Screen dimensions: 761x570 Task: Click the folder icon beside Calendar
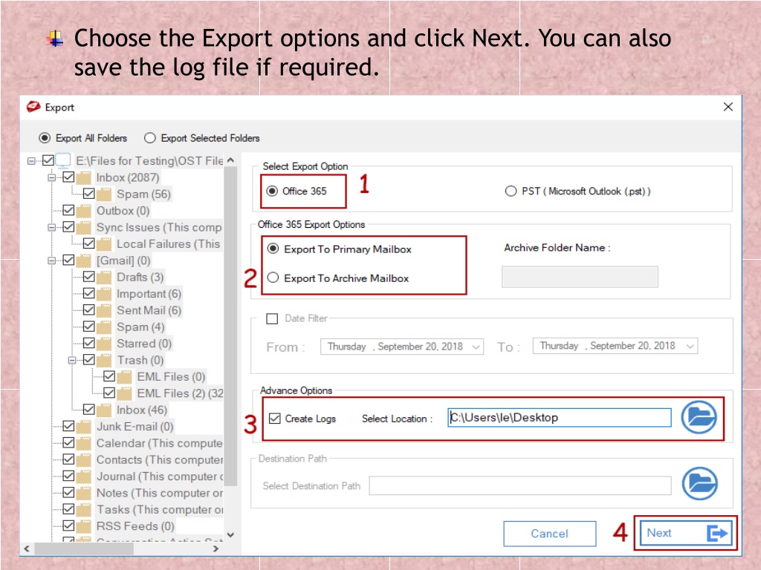[83, 444]
